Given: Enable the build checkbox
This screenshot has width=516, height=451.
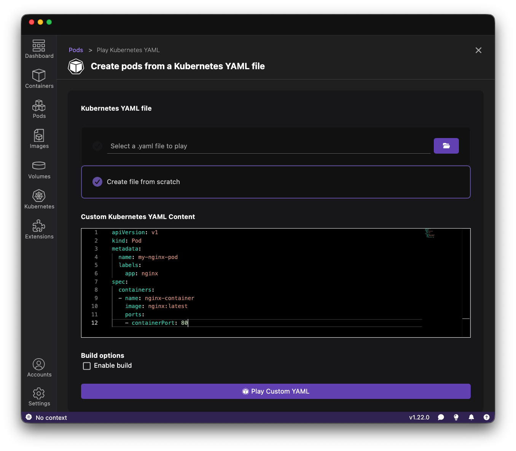Looking at the screenshot, I should pyautogui.click(x=87, y=366).
